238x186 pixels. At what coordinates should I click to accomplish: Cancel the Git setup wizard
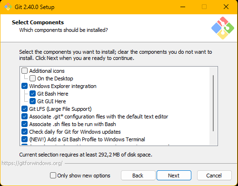pos(214,176)
